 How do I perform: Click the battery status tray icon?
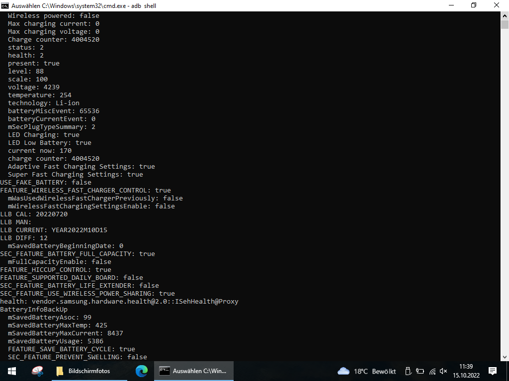pos(420,371)
